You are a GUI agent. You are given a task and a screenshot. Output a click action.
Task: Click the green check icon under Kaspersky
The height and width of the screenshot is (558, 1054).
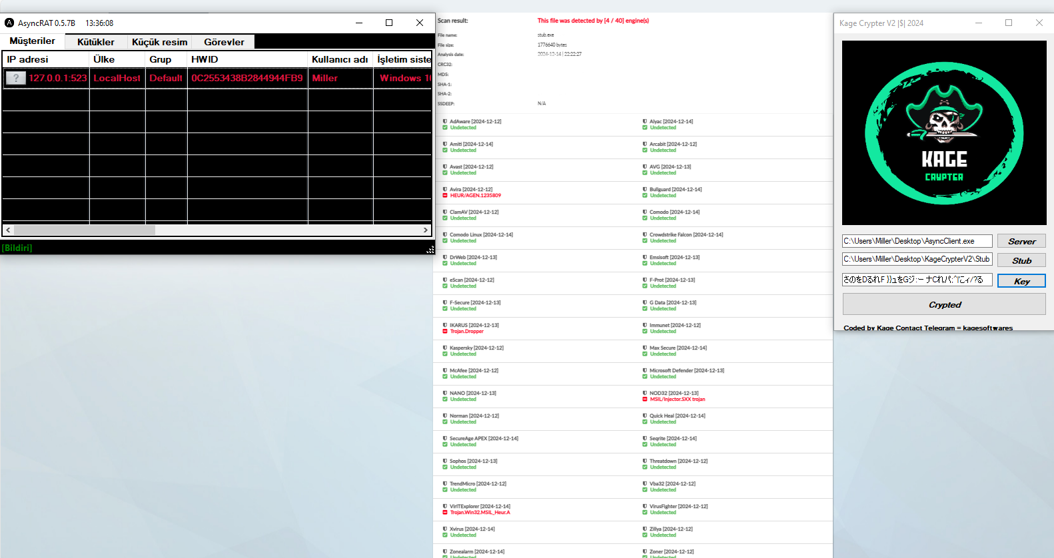(x=445, y=354)
